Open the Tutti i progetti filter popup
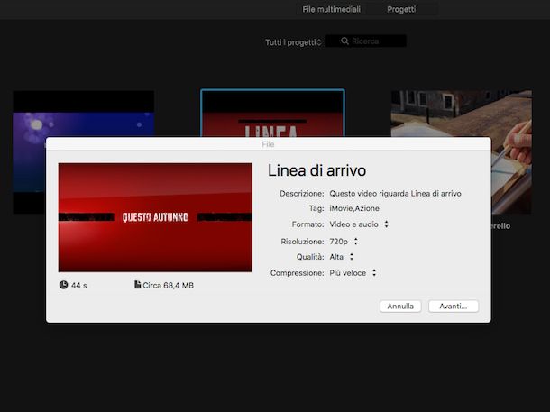Viewport: 550px width, 412px height. [x=293, y=42]
